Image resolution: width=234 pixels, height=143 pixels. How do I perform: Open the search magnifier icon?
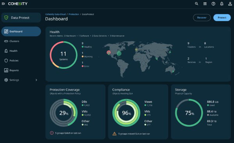(x=197, y=4)
